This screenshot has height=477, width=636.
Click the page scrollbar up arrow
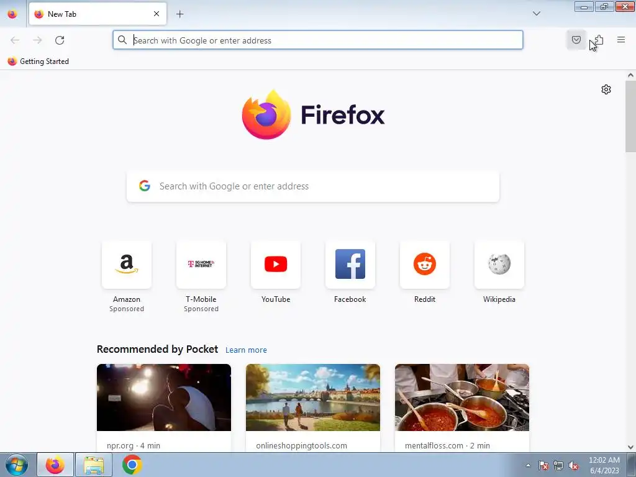click(x=630, y=75)
